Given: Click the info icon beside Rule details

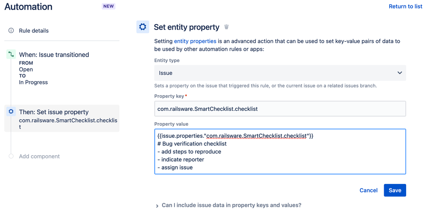Looking at the screenshot, I should [11, 30].
